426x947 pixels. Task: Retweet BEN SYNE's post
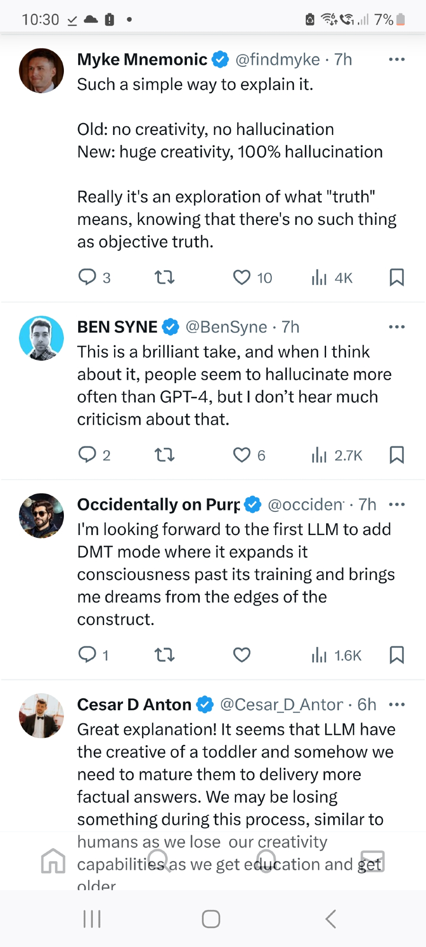[165, 455]
